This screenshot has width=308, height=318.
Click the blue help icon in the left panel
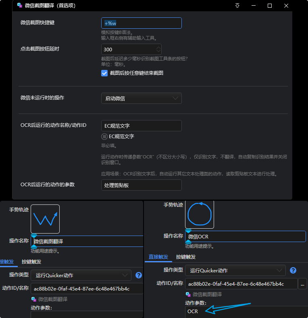[x=139, y=275]
